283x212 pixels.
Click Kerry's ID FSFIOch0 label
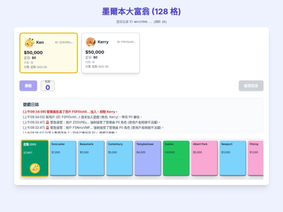(126, 42)
